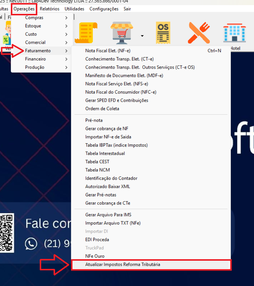The height and width of the screenshot is (286, 254).
Task: Open the restaurant fork and knife icon
Action: [x=199, y=33]
